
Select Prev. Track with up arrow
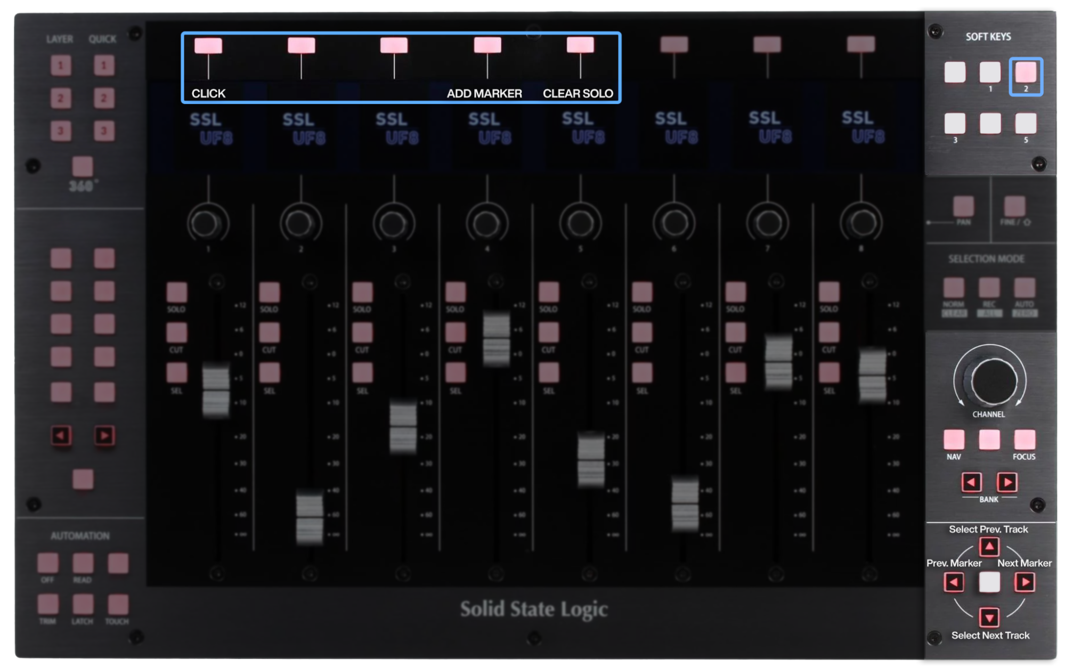(x=989, y=546)
